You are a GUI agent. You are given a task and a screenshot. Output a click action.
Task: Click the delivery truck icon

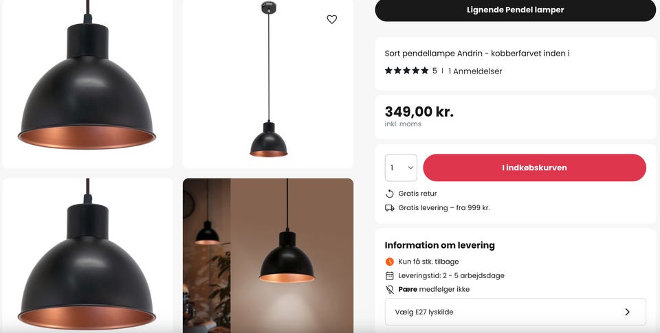pos(390,207)
